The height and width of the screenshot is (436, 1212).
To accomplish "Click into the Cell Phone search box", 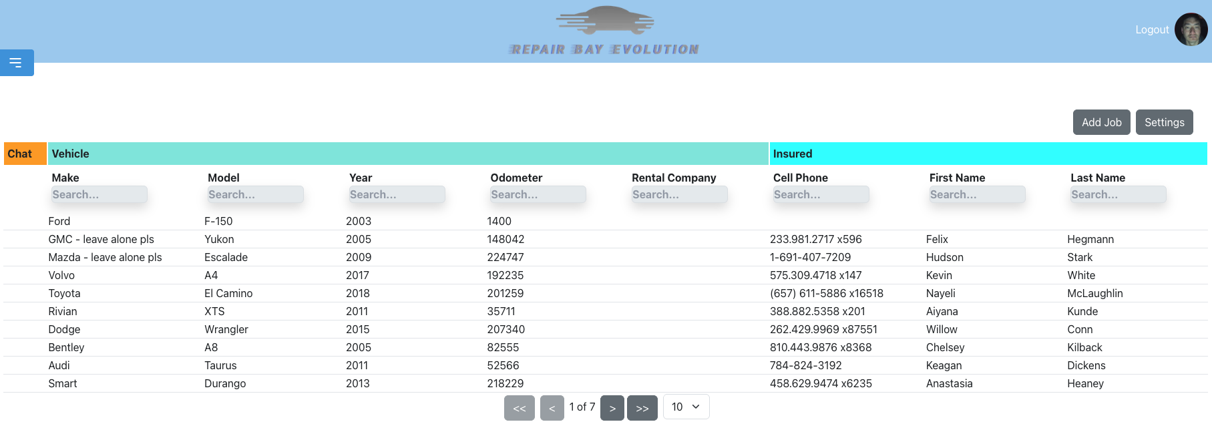I will pos(821,194).
